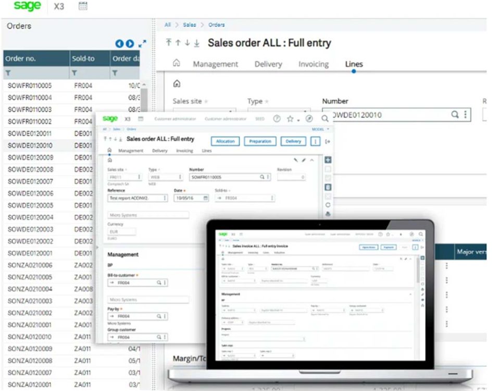Select the Lines tab in main window
Viewport: 500px width, 391px height.
point(354,64)
